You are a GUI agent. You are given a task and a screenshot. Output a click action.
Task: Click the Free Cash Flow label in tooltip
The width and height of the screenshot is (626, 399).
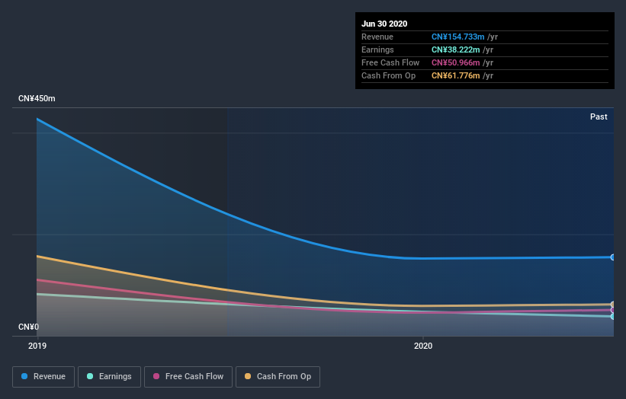[390, 62]
